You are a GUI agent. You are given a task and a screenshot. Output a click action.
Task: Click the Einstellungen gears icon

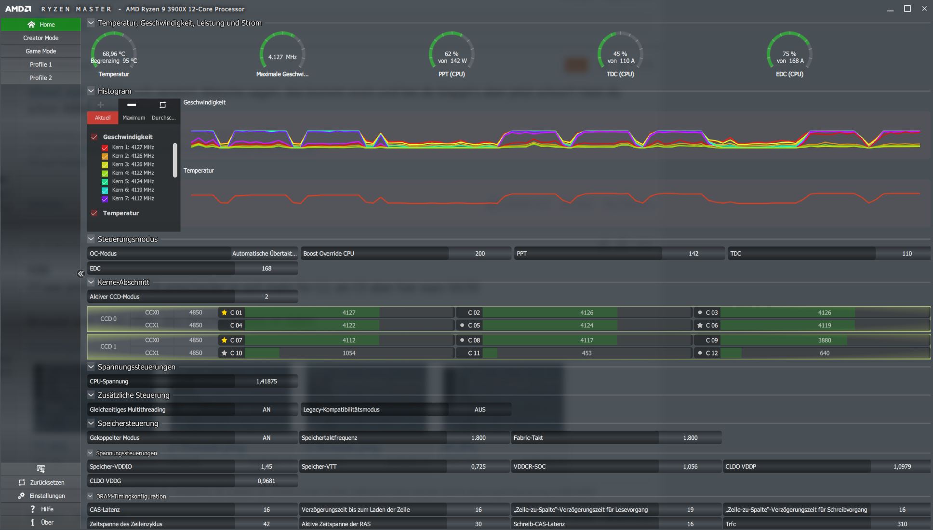click(x=21, y=496)
